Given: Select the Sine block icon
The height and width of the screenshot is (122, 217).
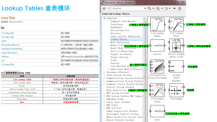Looking at the screenshot, I should pos(157,111).
